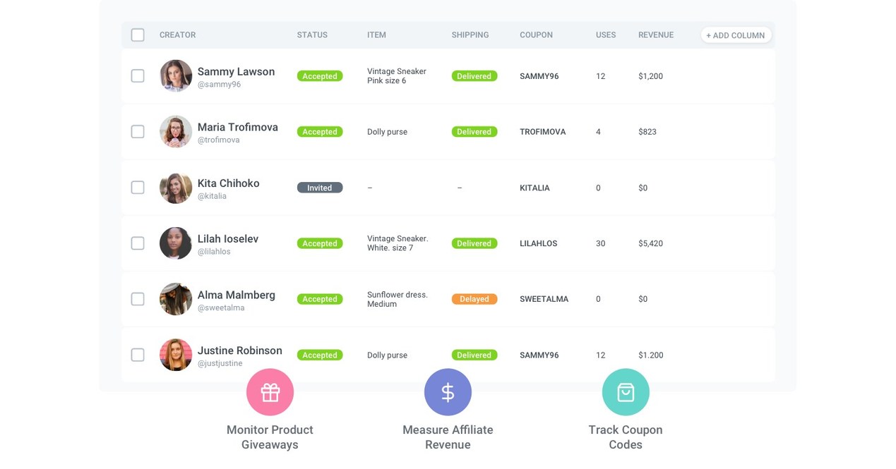This screenshot has width=896, height=469.
Task: Click the + ADD COLUMN button
Action: [736, 35]
